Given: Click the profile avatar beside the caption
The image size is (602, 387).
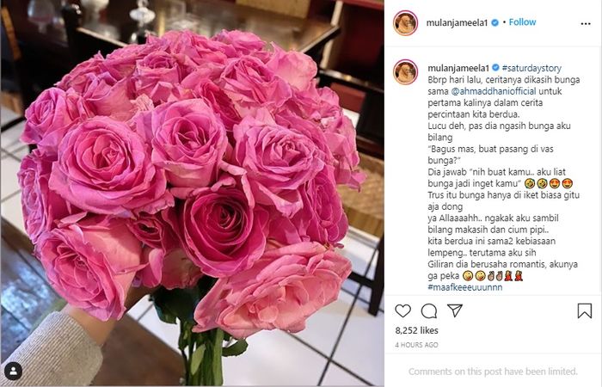Looking at the screenshot, I should (x=405, y=71).
